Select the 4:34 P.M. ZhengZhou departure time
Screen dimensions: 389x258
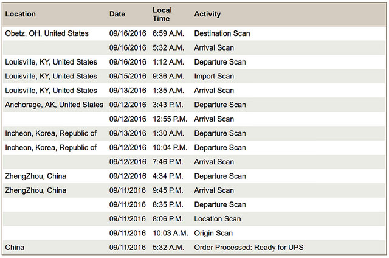click(168, 176)
